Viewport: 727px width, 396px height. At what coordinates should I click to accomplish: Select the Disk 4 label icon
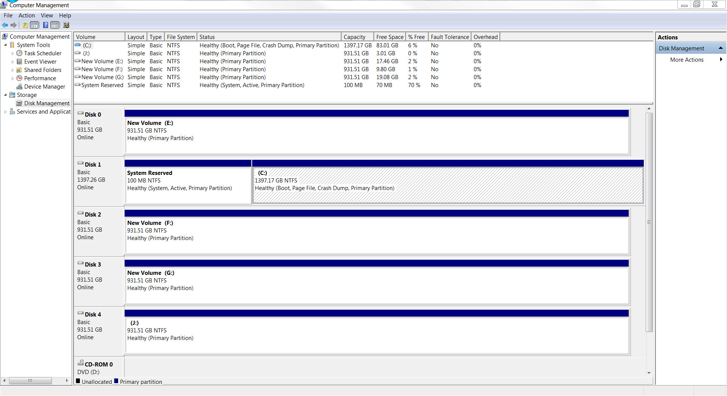tap(81, 313)
